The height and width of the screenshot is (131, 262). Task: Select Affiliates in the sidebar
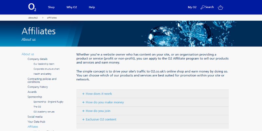click(x=33, y=127)
